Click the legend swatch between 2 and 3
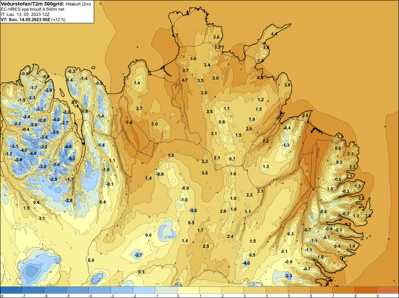This screenshot has width=399, height=298. (x=233, y=290)
